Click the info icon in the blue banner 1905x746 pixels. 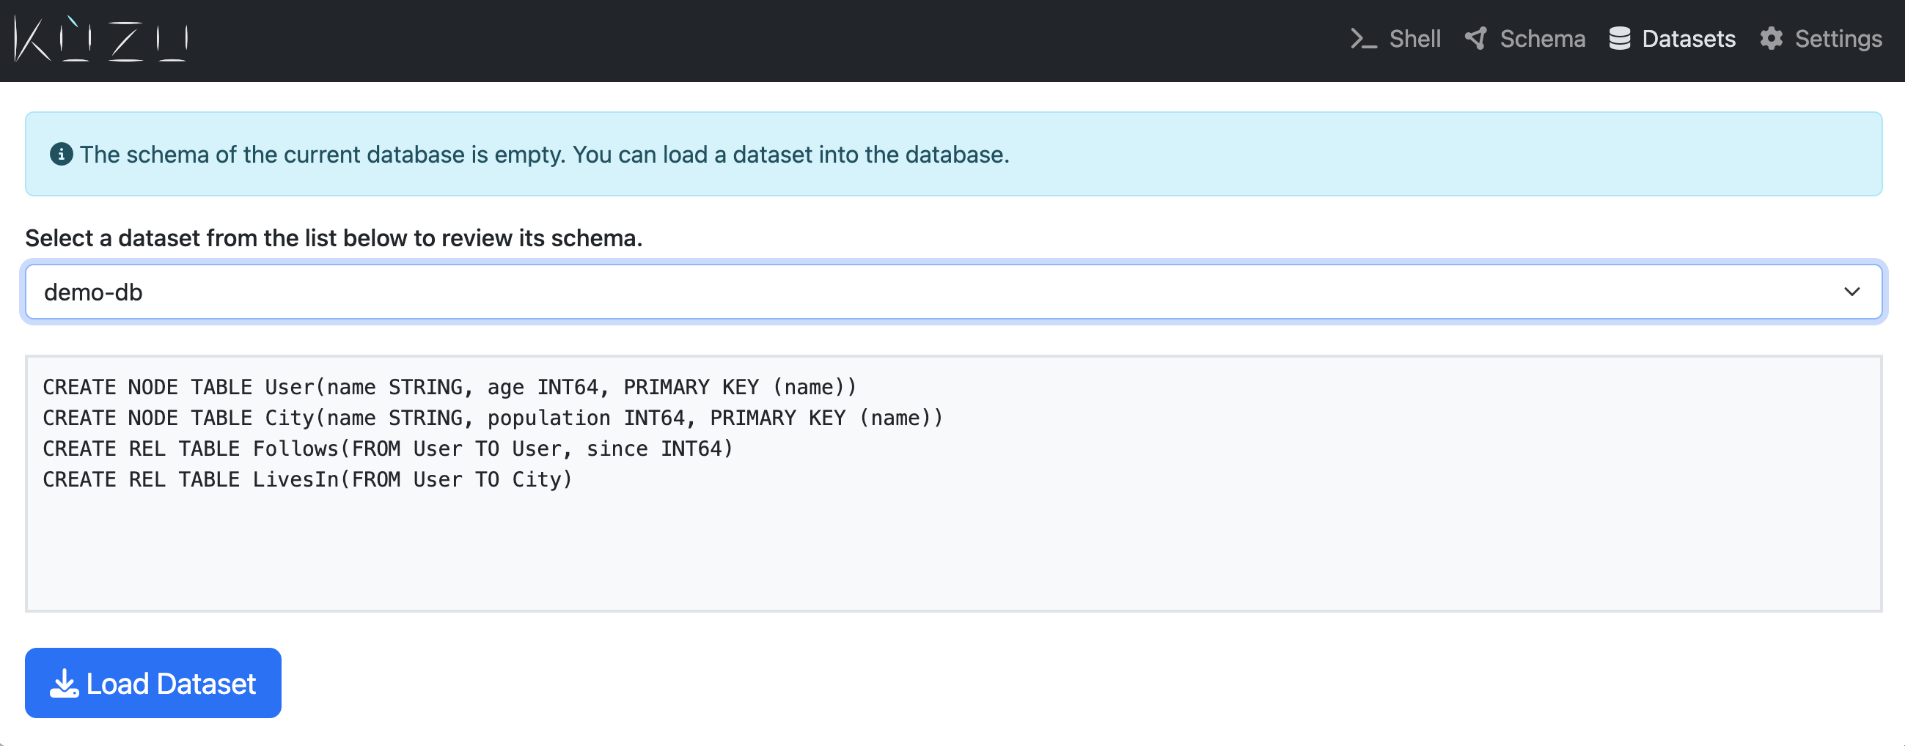(61, 155)
